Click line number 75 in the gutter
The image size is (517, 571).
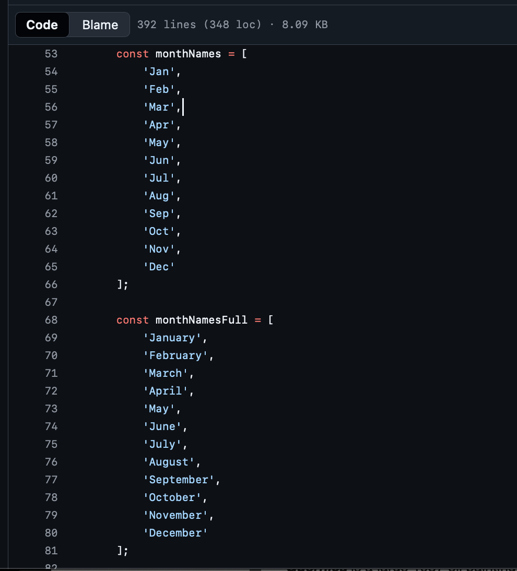point(51,444)
